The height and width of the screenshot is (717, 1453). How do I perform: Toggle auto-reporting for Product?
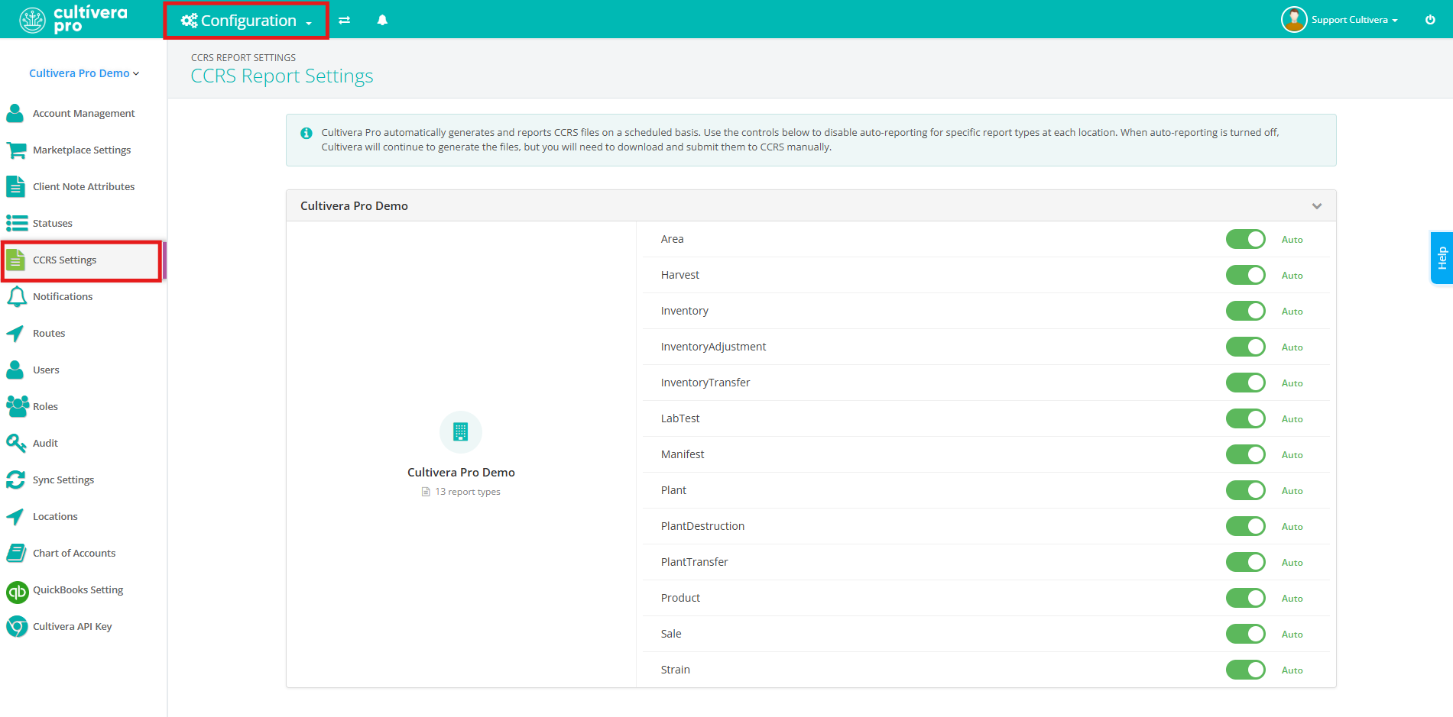point(1245,598)
